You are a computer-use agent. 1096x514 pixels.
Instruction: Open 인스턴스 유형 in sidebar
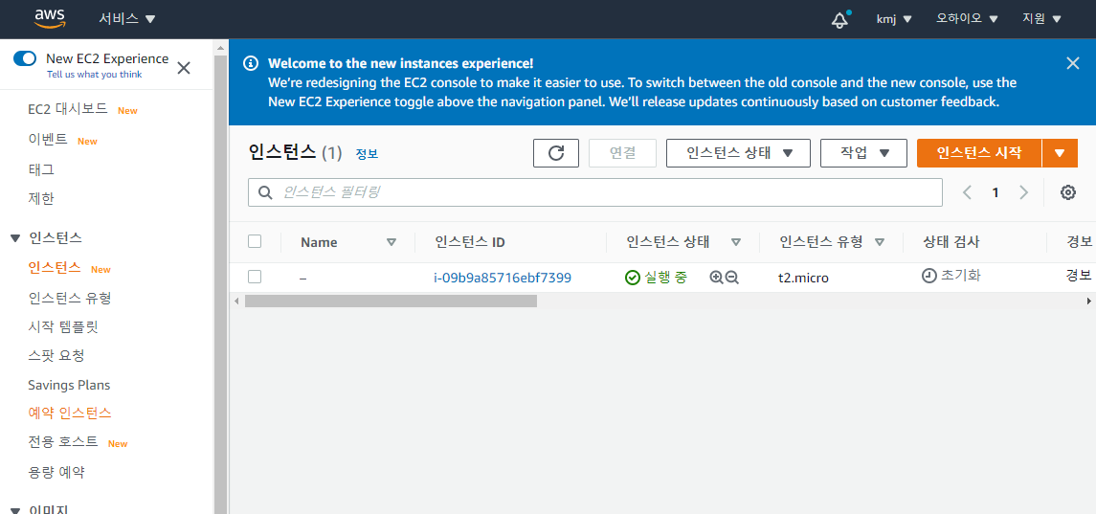coord(70,298)
